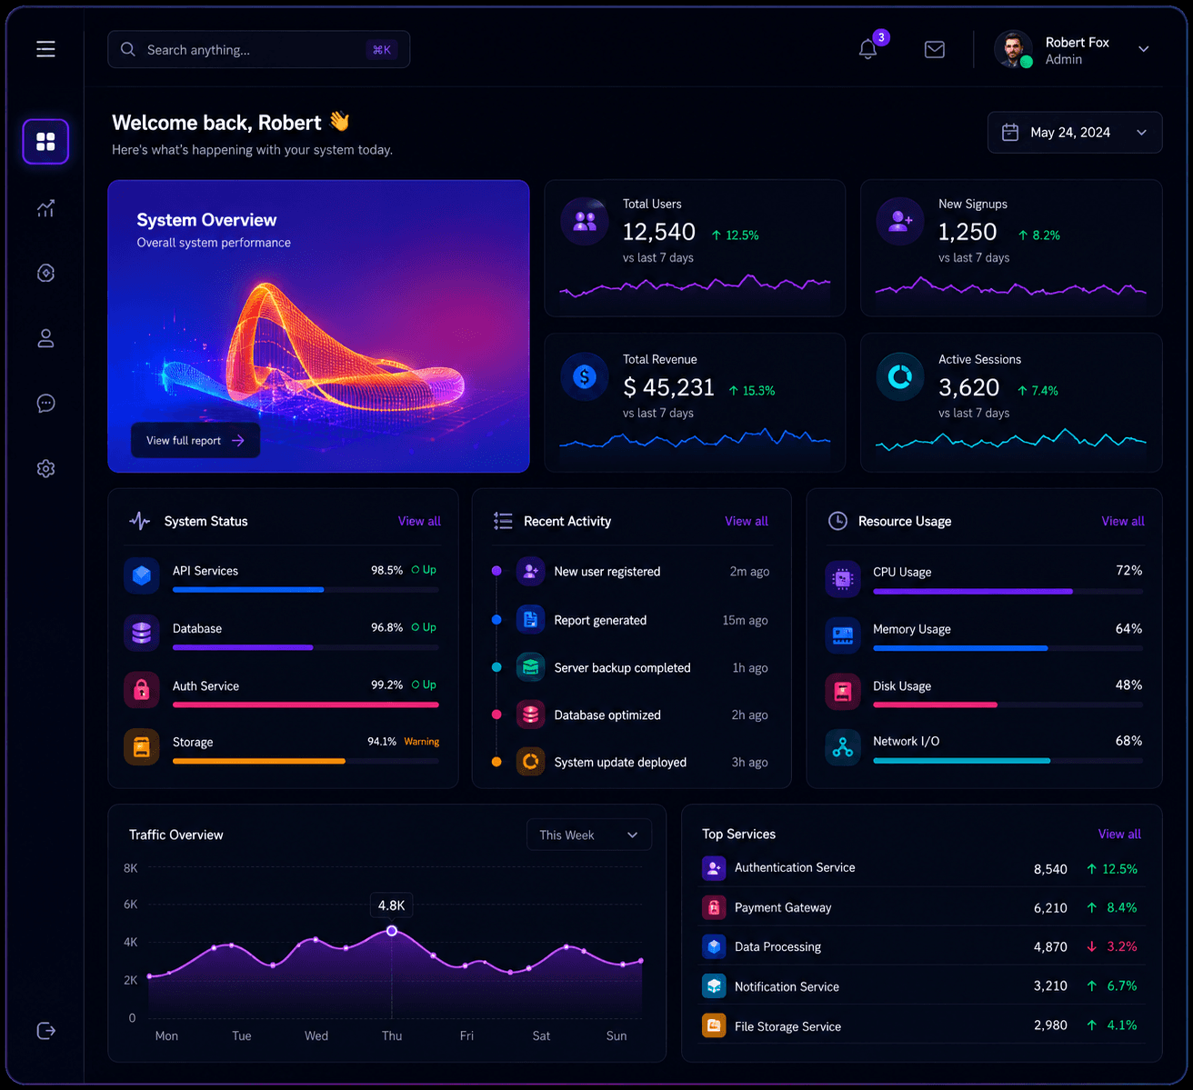1193x1090 pixels.
Task: Click the user profile icon in sidebar
Action: tap(45, 338)
